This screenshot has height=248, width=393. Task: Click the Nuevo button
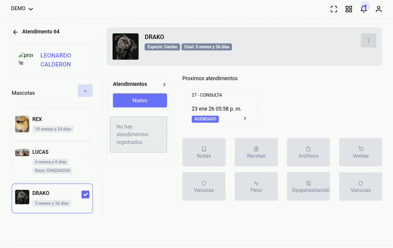pyautogui.click(x=140, y=101)
